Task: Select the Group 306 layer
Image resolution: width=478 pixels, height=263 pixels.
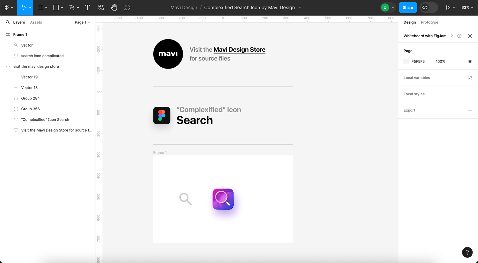Action: point(48,109)
